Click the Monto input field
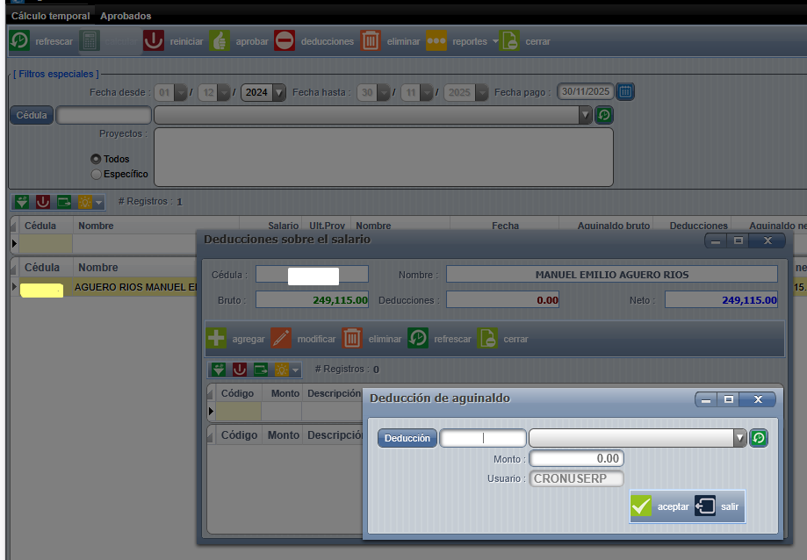The width and height of the screenshot is (807, 560). pyautogui.click(x=576, y=459)
